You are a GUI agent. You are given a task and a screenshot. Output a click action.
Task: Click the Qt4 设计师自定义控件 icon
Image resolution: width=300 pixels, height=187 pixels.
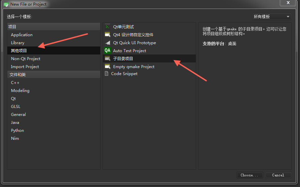[108, 35]
